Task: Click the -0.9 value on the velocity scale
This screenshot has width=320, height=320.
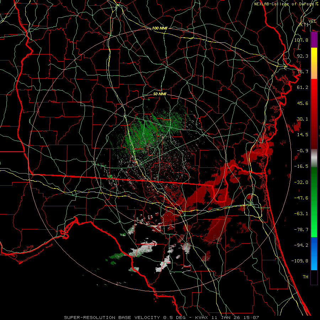Action: point(303,151)
